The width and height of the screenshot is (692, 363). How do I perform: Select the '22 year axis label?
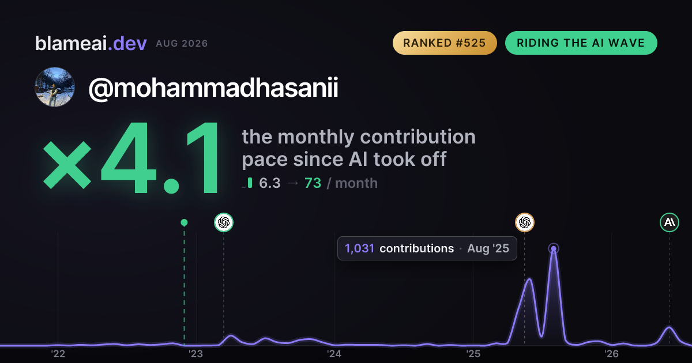point(58,353)
